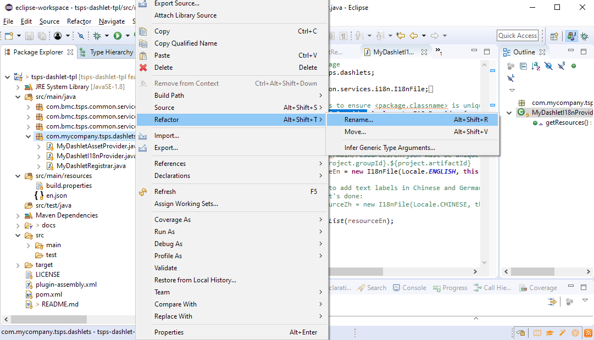Image resolution: width=594 pixels, height=340 pixels.
Task: Select Rename... in the Refactor submenu
Action: pos(412,120)
